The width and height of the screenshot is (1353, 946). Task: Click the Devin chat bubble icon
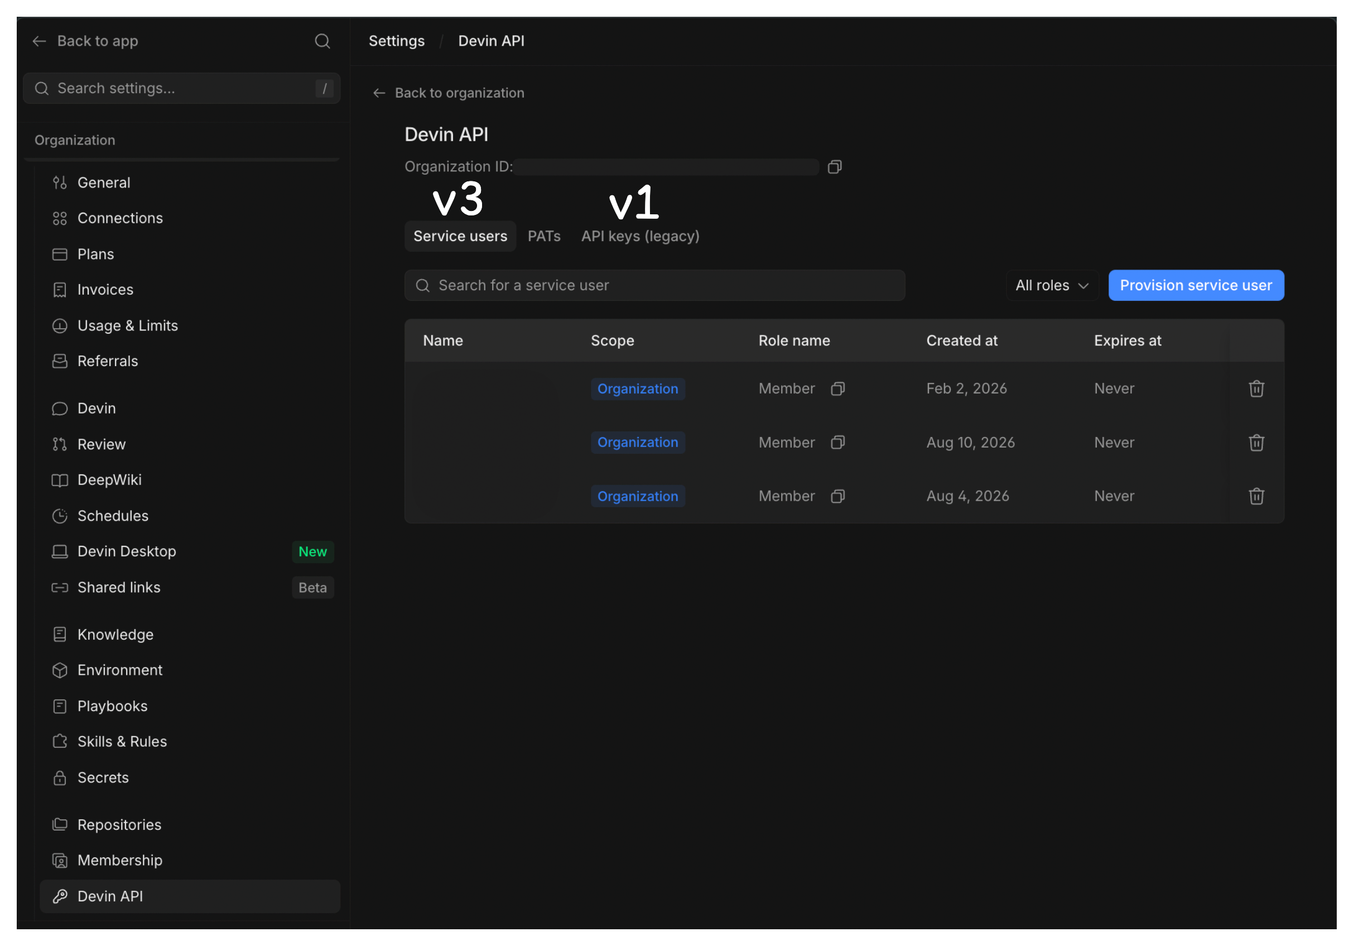[60, 409]
